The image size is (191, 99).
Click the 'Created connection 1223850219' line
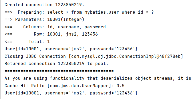[x=44, y=5]
